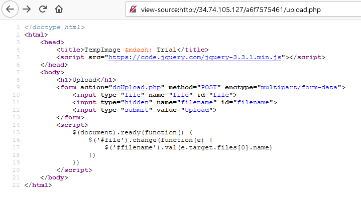Image resolution: width=361 pixels, height=207 pixels.
Task: Focus the address bar with the view-source URL
Action: click(243, 10)
